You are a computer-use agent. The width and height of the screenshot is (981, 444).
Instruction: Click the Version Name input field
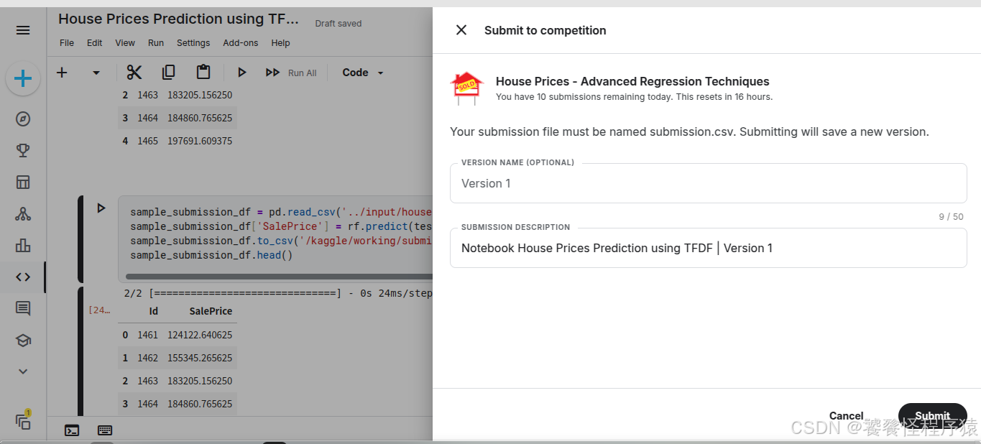point(709,183)
